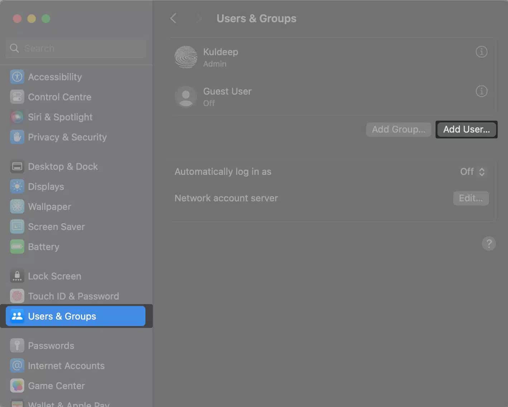
Task: Show info for Guest User account
Action: [481, 91]
